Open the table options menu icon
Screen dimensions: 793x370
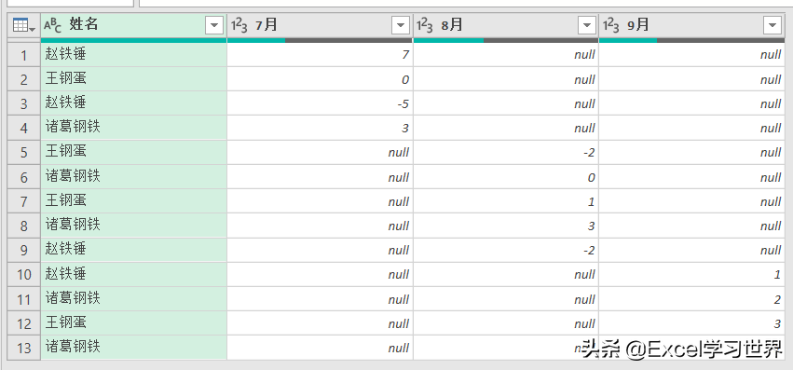[x=24, y=25]
